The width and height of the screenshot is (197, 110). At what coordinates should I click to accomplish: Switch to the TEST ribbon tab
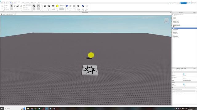click(32, 3)
